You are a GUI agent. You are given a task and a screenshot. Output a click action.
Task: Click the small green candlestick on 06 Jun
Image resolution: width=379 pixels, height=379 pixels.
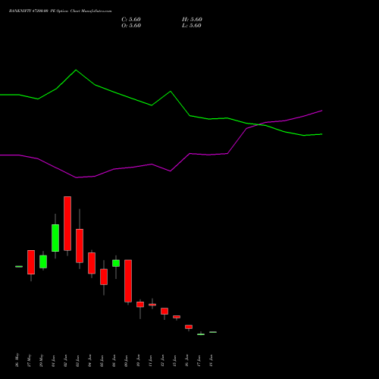click(x=116, y=263)
